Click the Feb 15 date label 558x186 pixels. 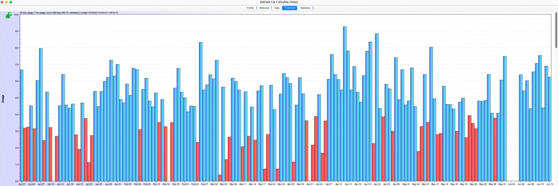(x=165, y=184)
